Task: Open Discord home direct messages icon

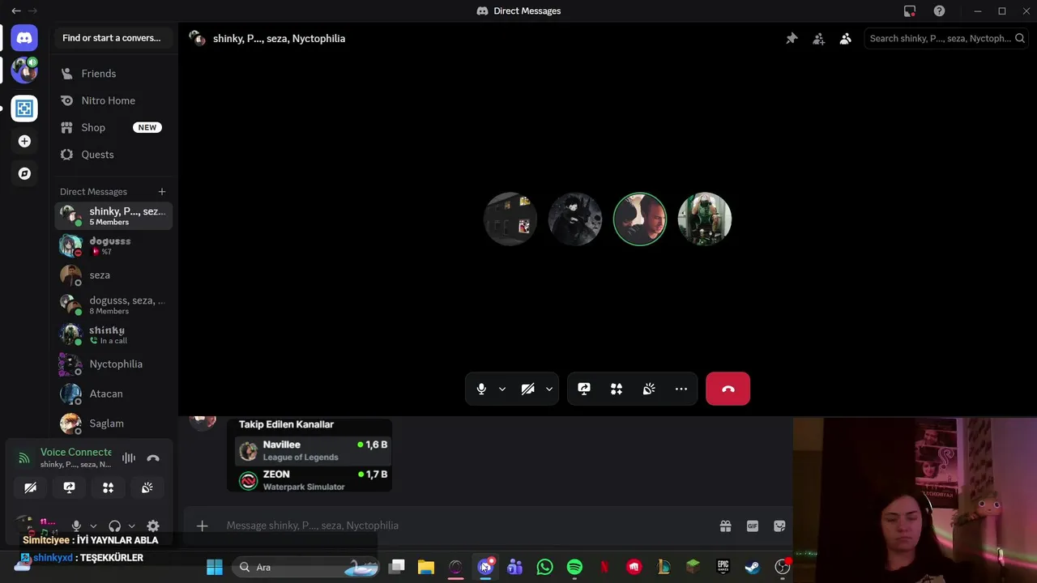Action: (x=24, y=38)
